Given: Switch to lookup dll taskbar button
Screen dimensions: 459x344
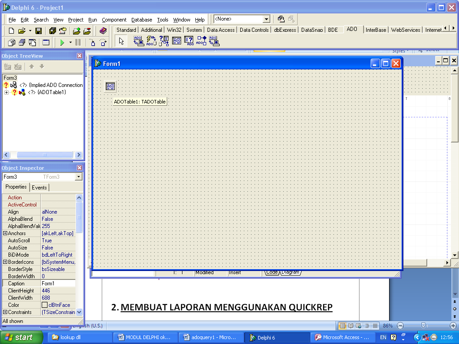Looking at the screenshot, I should click(79, 337).
